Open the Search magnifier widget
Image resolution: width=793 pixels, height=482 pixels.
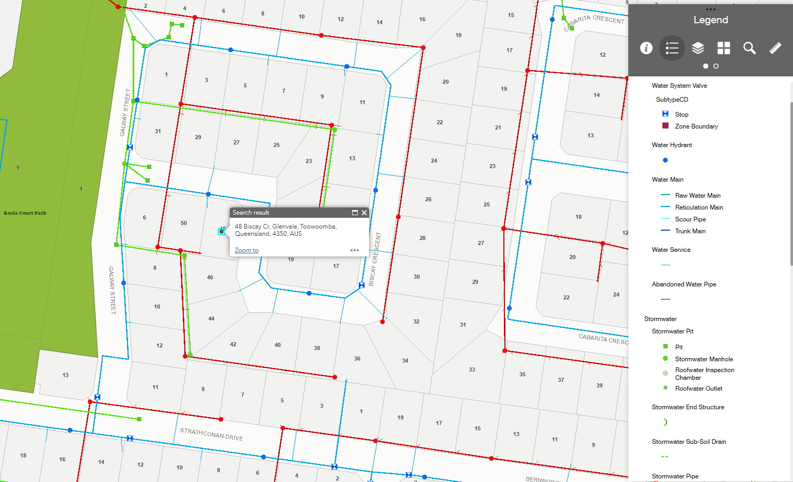[749, 48]
